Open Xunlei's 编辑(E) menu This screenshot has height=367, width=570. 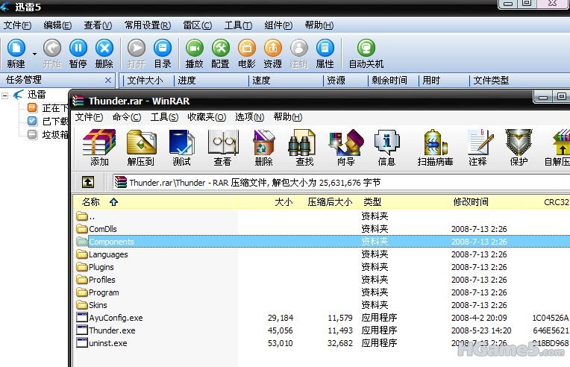[57, 25]
